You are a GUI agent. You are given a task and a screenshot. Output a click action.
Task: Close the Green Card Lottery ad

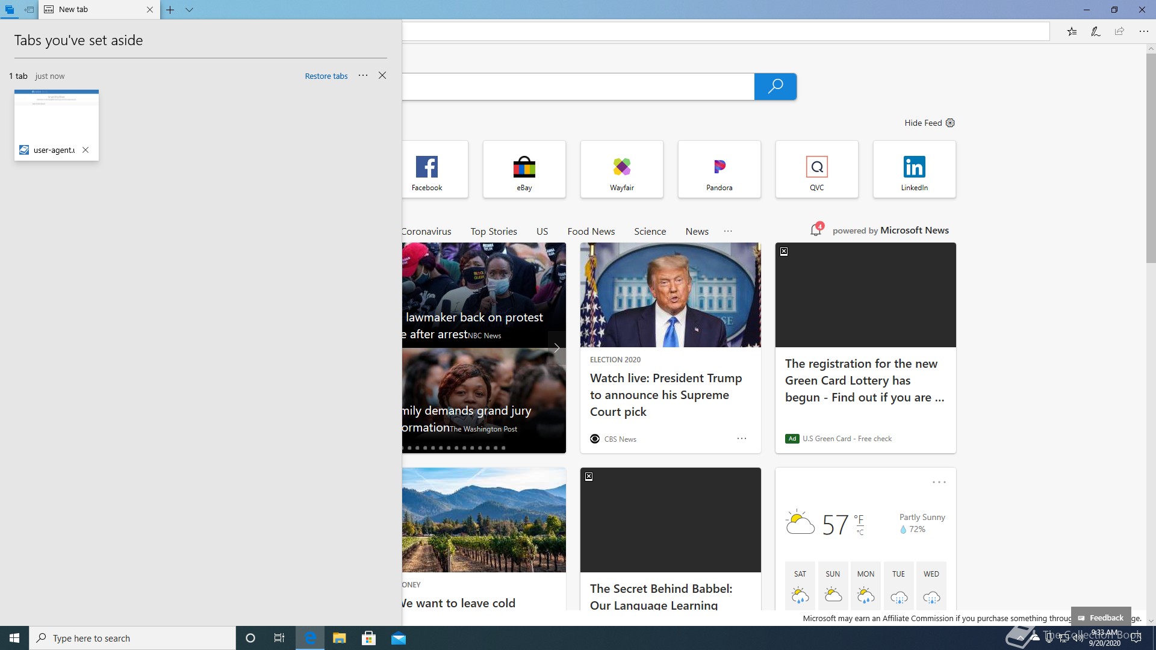(784, 252)
